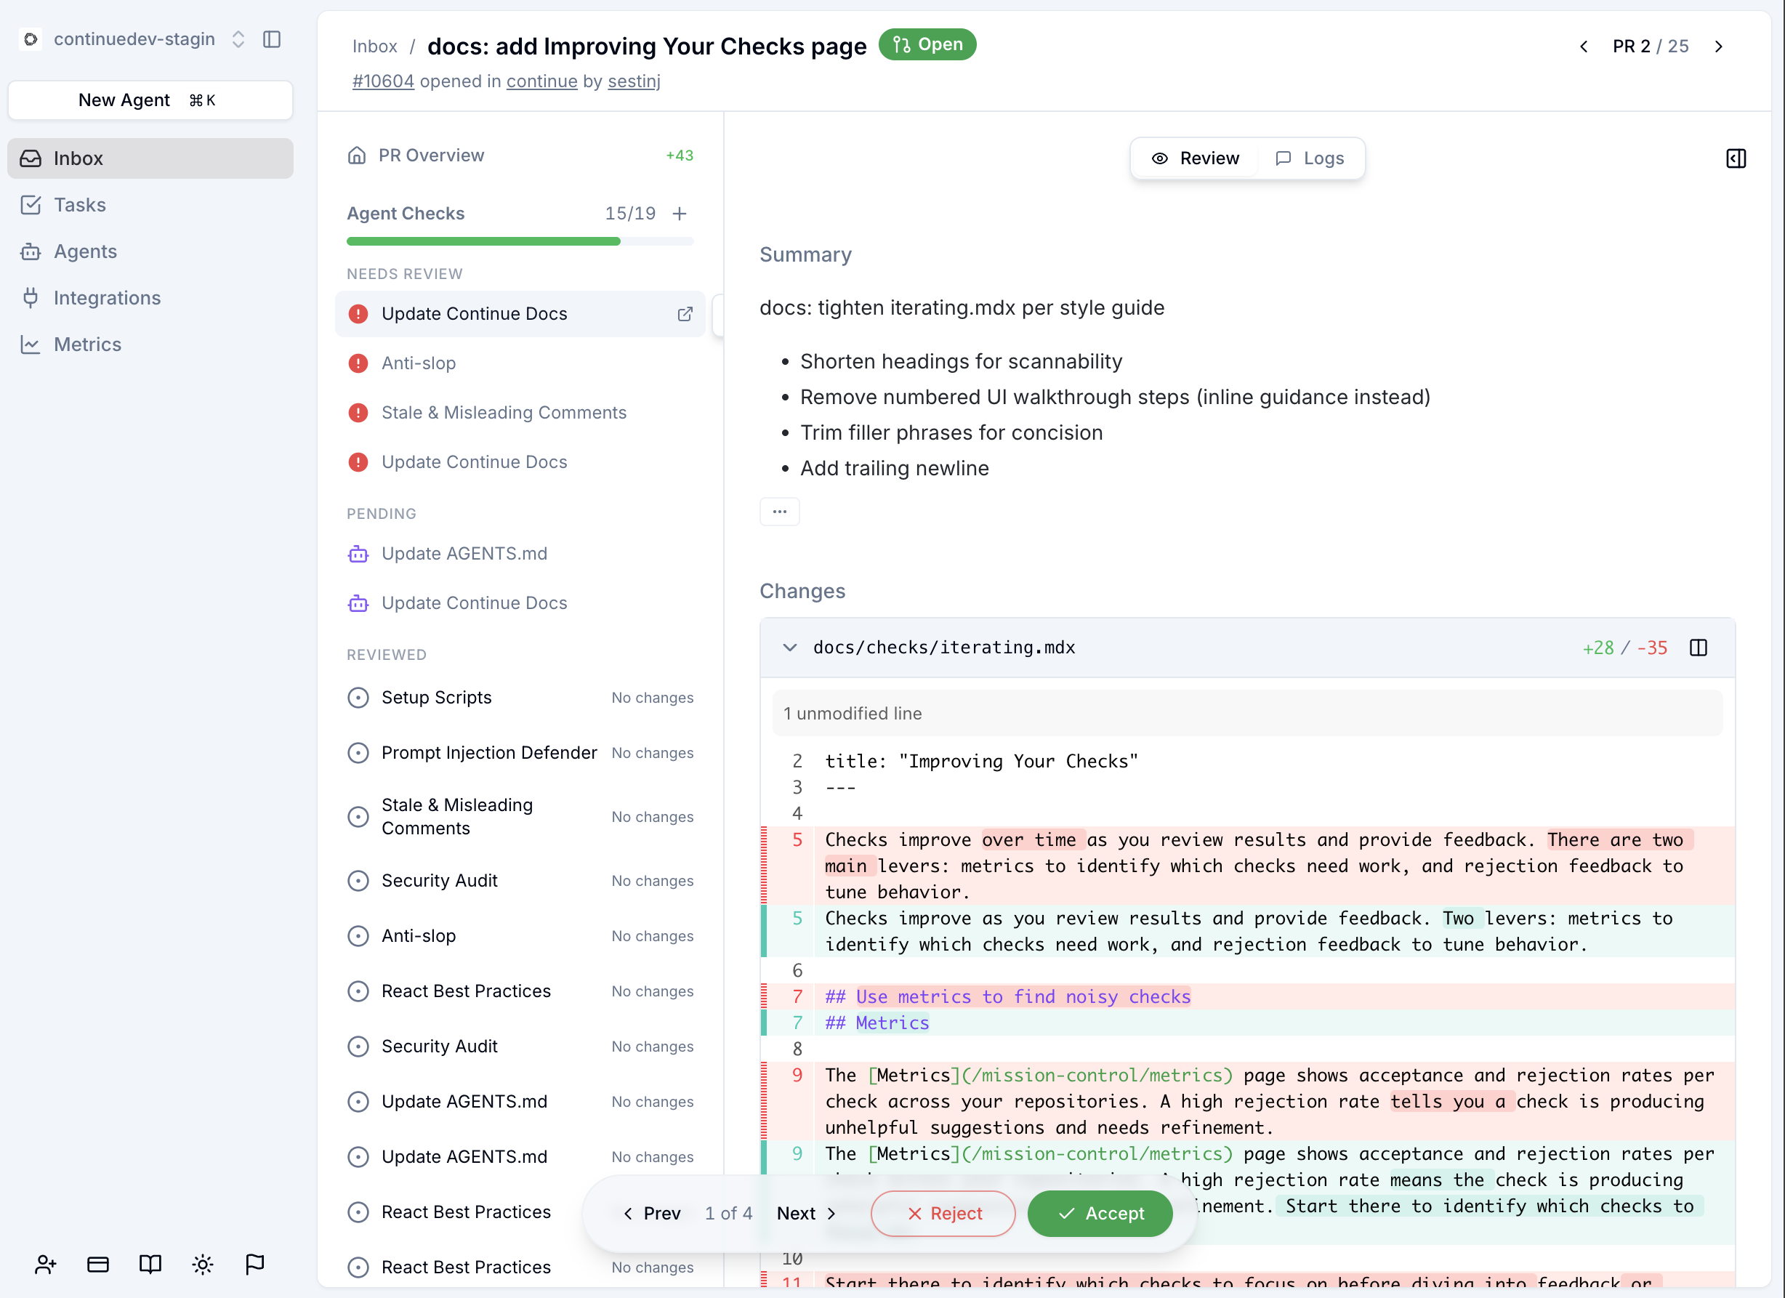The height and width of the screenshot is (1298, 1785).
Task: Toggle the right side panel collapse icon
Action: click(x=1736, y=159)
